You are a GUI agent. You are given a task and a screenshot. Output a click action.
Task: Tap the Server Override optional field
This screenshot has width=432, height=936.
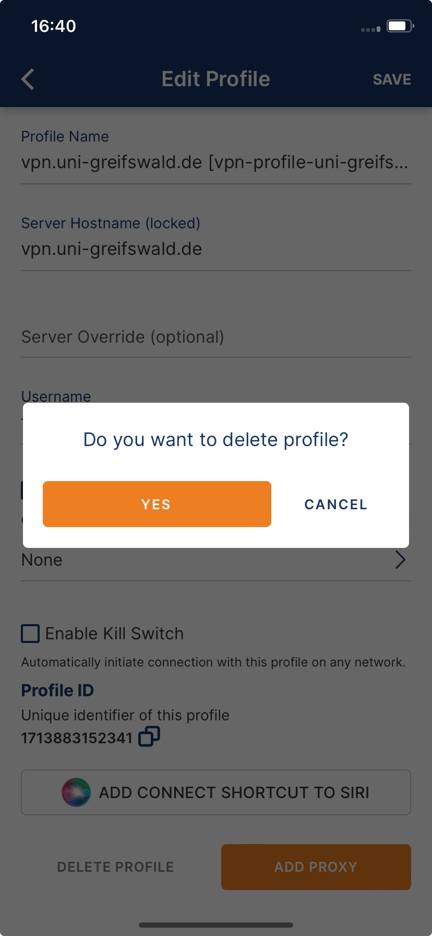coord(215,337)
